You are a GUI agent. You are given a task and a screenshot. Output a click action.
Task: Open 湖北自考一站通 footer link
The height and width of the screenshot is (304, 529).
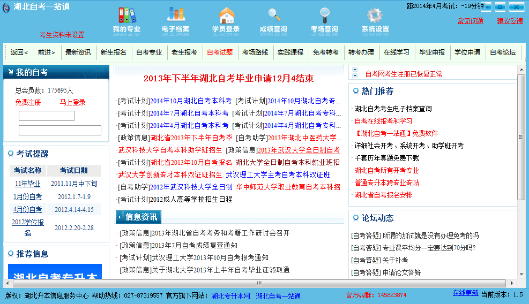(278, 296)
